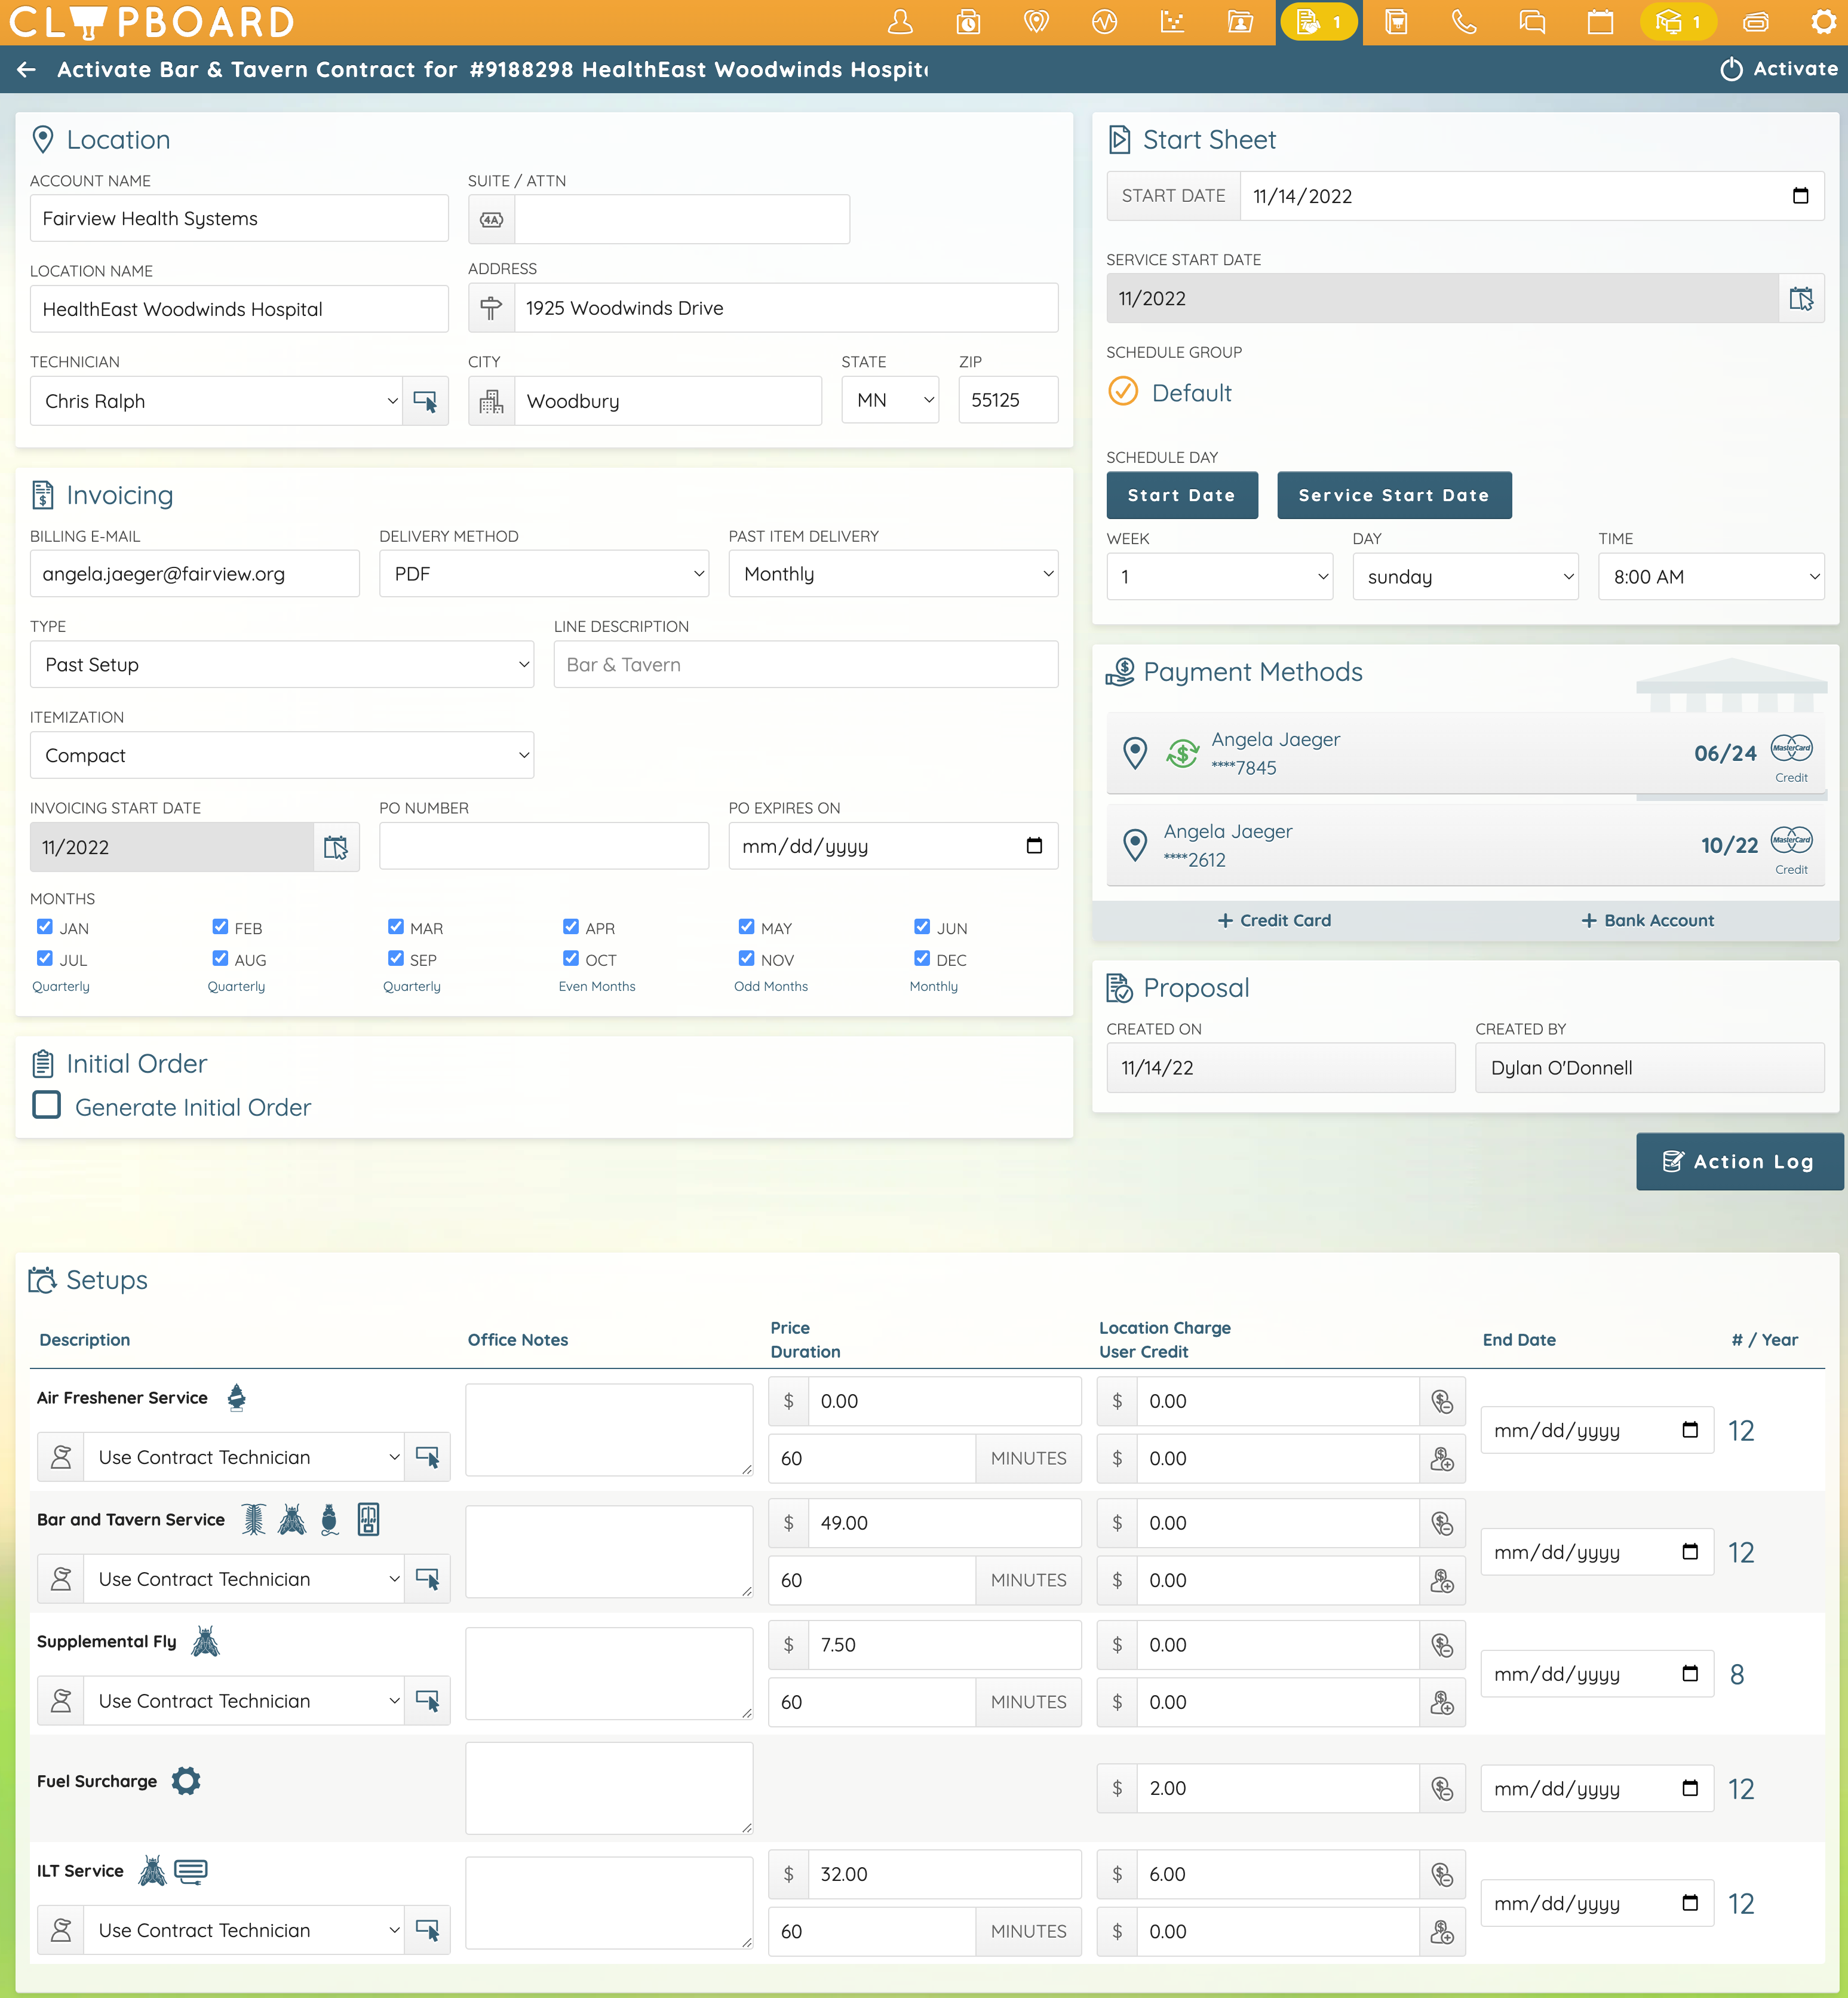
Task: Open the Day dropdown sunday
Action: click(x=1465, y=577)
